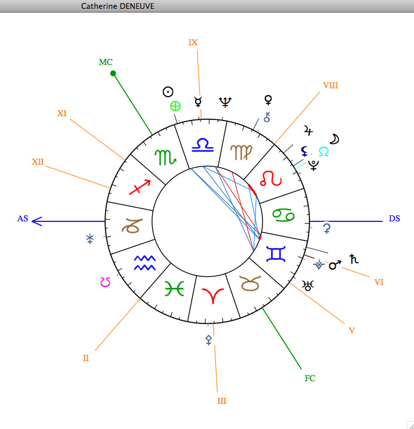Click the blue Aquarius sign segment
The width and height of the screenshot is (414, 429).
tap(145, 263)
